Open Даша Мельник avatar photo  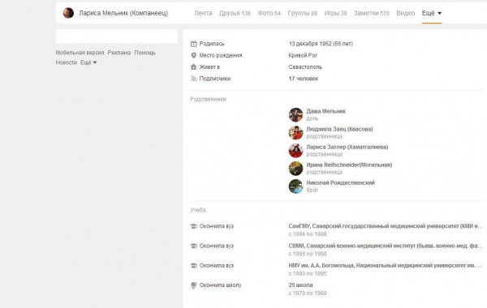[x=295, y=115]
